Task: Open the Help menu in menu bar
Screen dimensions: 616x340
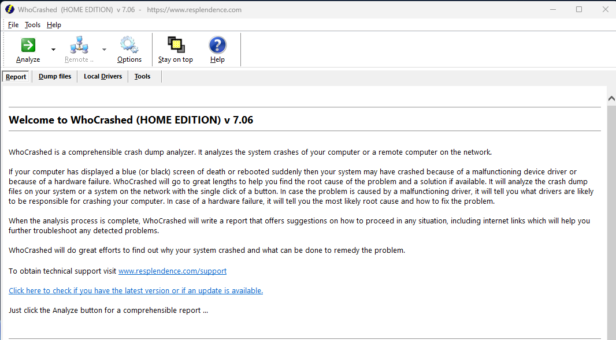Action: coord(54,25)
